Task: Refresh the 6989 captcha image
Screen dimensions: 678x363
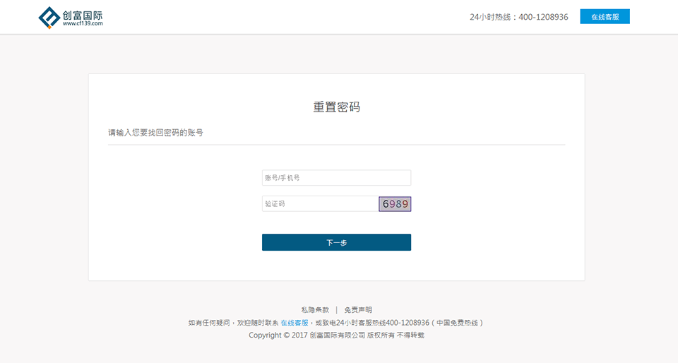Action: [395, 204]
